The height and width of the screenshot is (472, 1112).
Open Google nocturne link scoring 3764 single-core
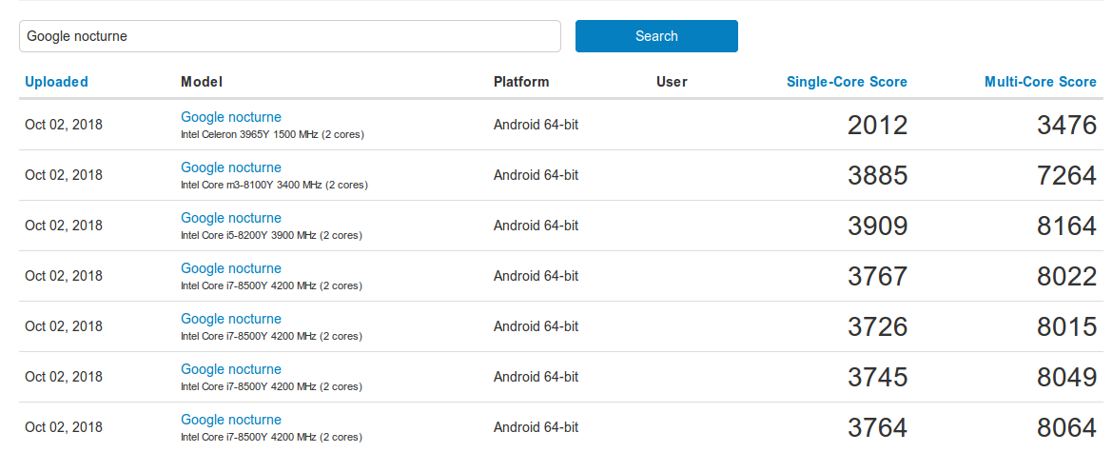(231, 420)
